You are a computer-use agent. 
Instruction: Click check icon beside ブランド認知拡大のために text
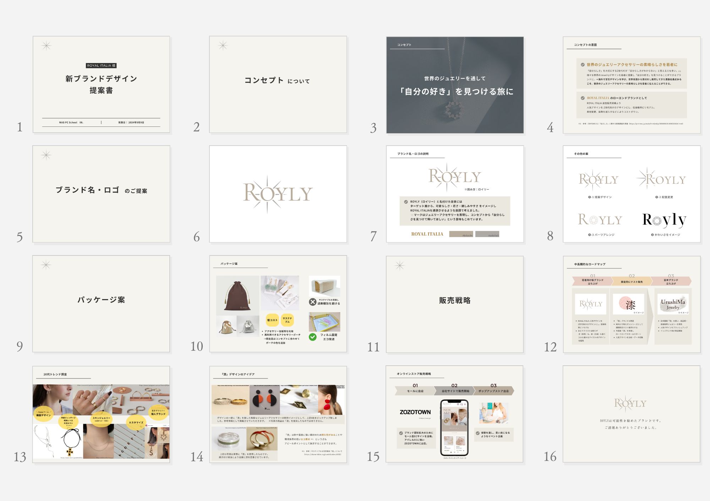pos(401,433)
